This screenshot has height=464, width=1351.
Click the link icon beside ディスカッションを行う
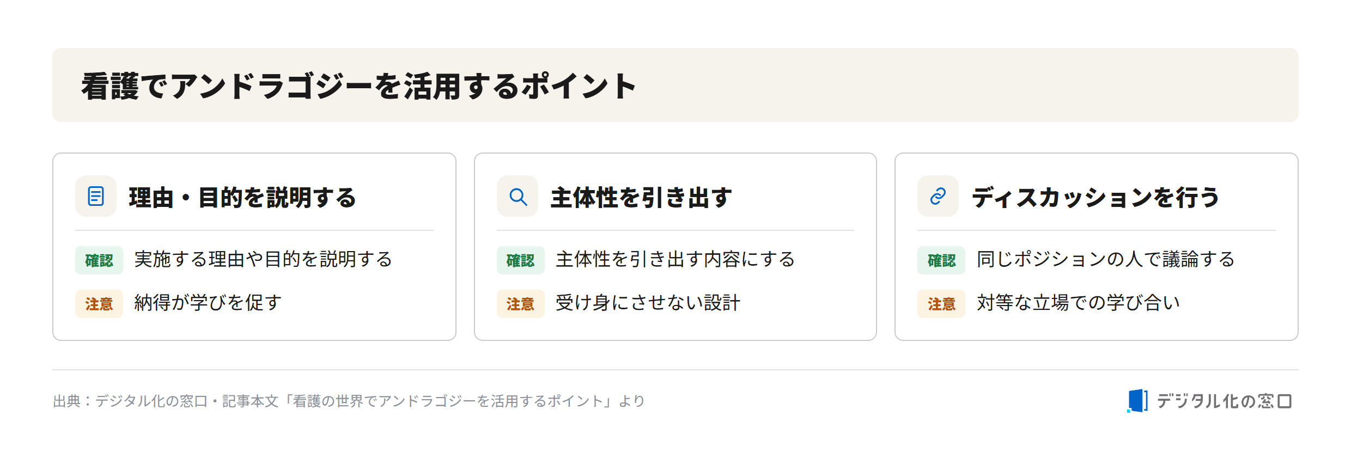938,196
